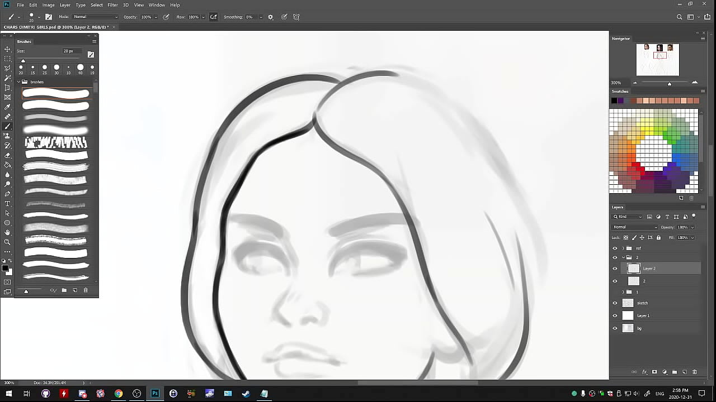Open the layer blend mode dropdown
Screen dimensions: 716x402
coord(635,227)
